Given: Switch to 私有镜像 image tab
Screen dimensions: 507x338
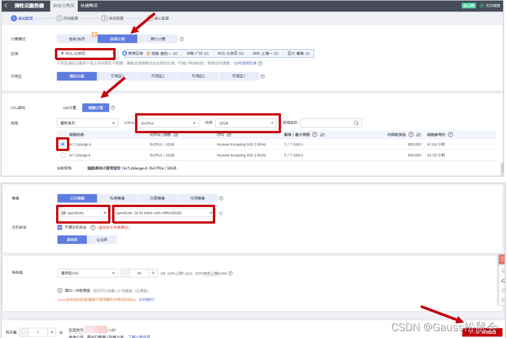Looking at the screenshot, I should (x=117, y=198).
